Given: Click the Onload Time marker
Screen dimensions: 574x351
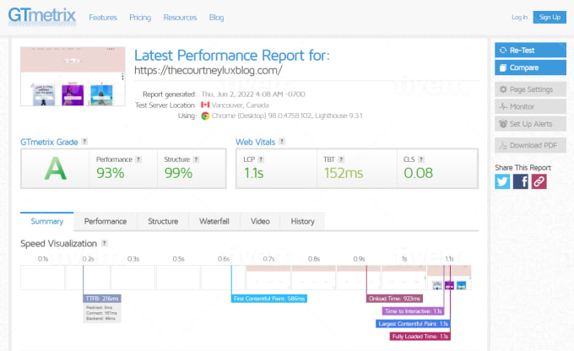Looking at the screenshot, I should coord(394,299).
